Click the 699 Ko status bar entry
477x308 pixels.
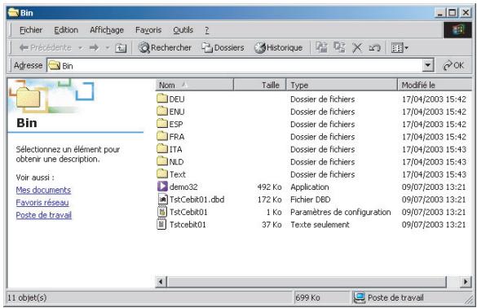[x=307, y=297]
